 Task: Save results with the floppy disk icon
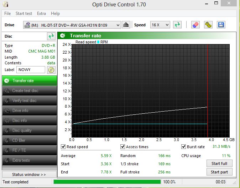pyautogui.click(x=221, y=25)
